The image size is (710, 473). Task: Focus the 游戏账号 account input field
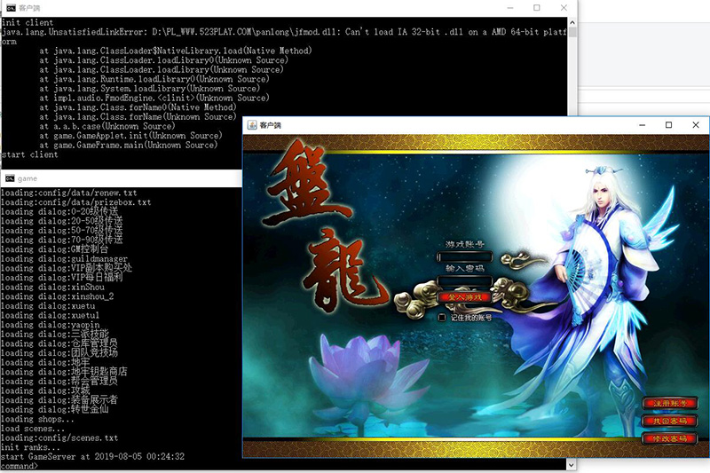click(466, 258)
